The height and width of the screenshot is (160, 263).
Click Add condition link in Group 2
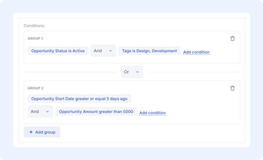point(153,113)
